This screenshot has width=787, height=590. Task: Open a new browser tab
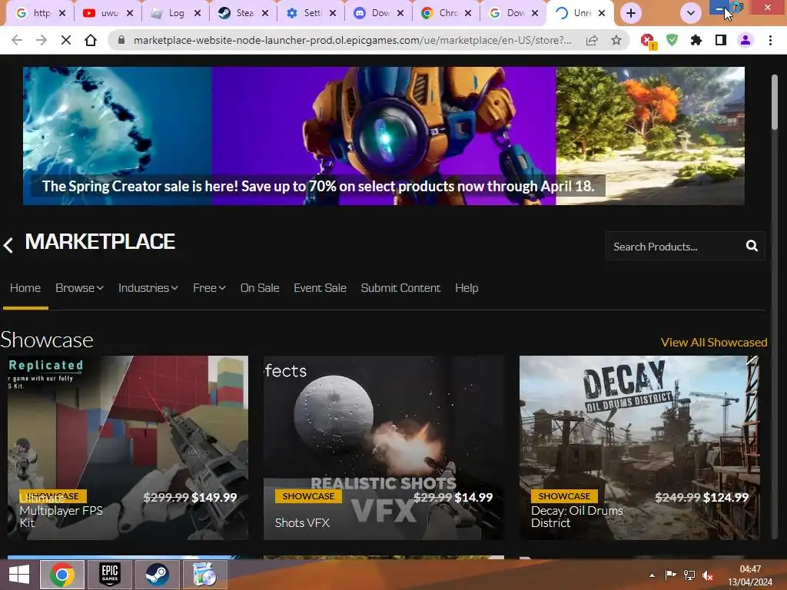631,13
